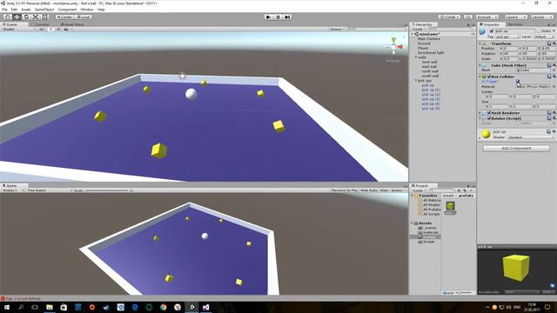Click the Collab button
Screen dimensions: 557x313
pos(449,17)
